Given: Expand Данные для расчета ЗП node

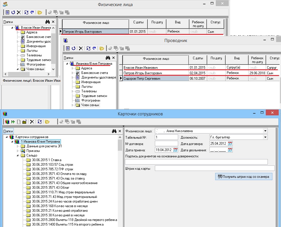Looking at the screenshot, I should pyautogui.click(x=18, y=146).
